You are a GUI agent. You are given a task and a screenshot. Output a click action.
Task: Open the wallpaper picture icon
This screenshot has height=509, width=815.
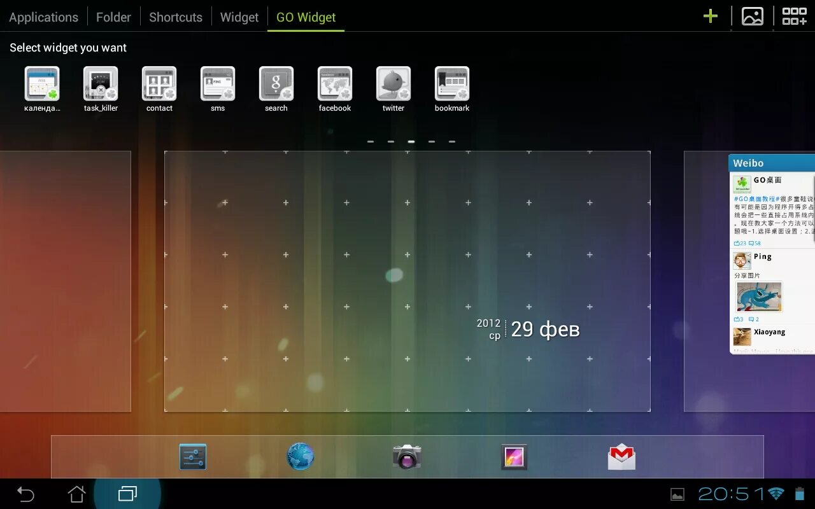753,17
